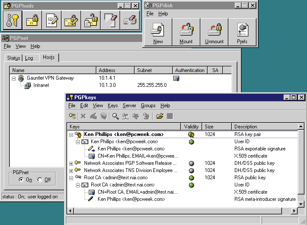Click Network Associates TNS Division key icon
The image size is (307, 225).
pos(78,170)
